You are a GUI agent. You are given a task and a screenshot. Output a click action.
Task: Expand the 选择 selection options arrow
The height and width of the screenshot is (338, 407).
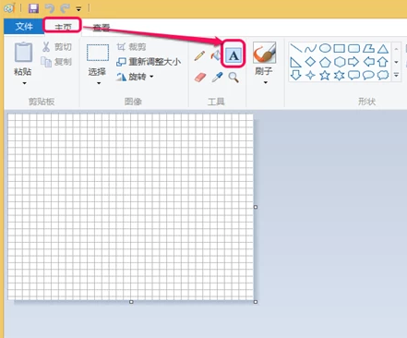(99, 83)
